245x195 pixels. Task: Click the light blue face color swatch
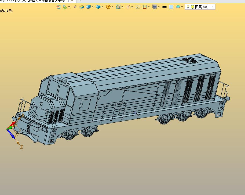coord(171,7)
